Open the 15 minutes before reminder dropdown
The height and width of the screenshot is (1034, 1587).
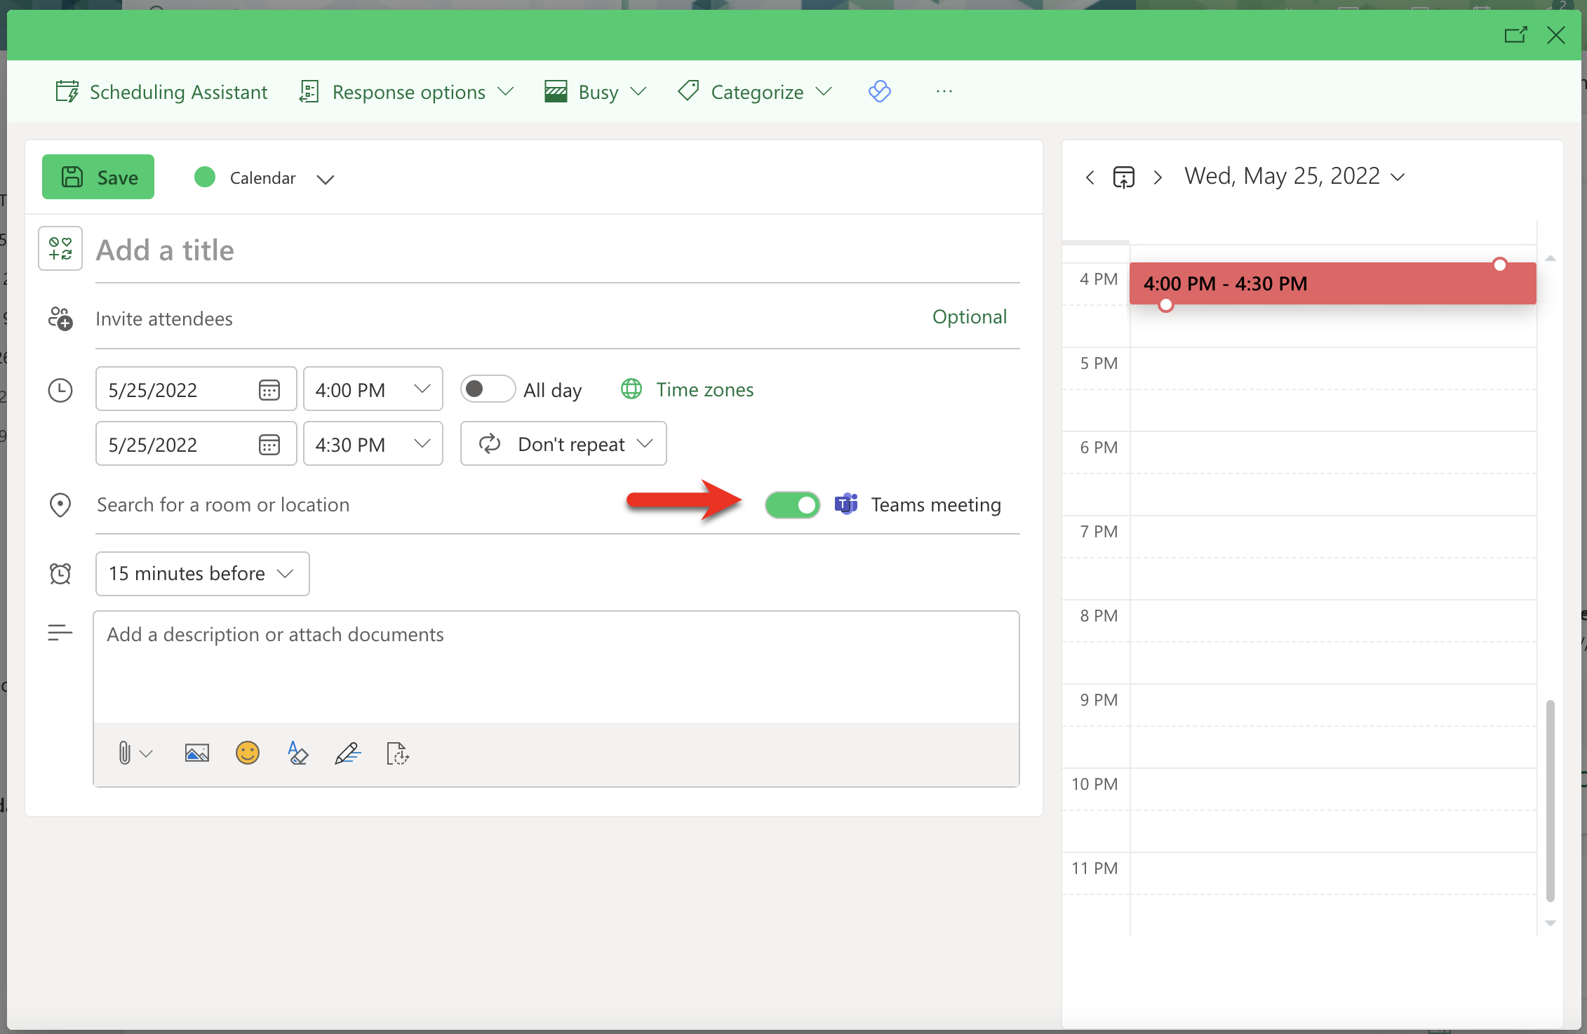pos(202,574)
